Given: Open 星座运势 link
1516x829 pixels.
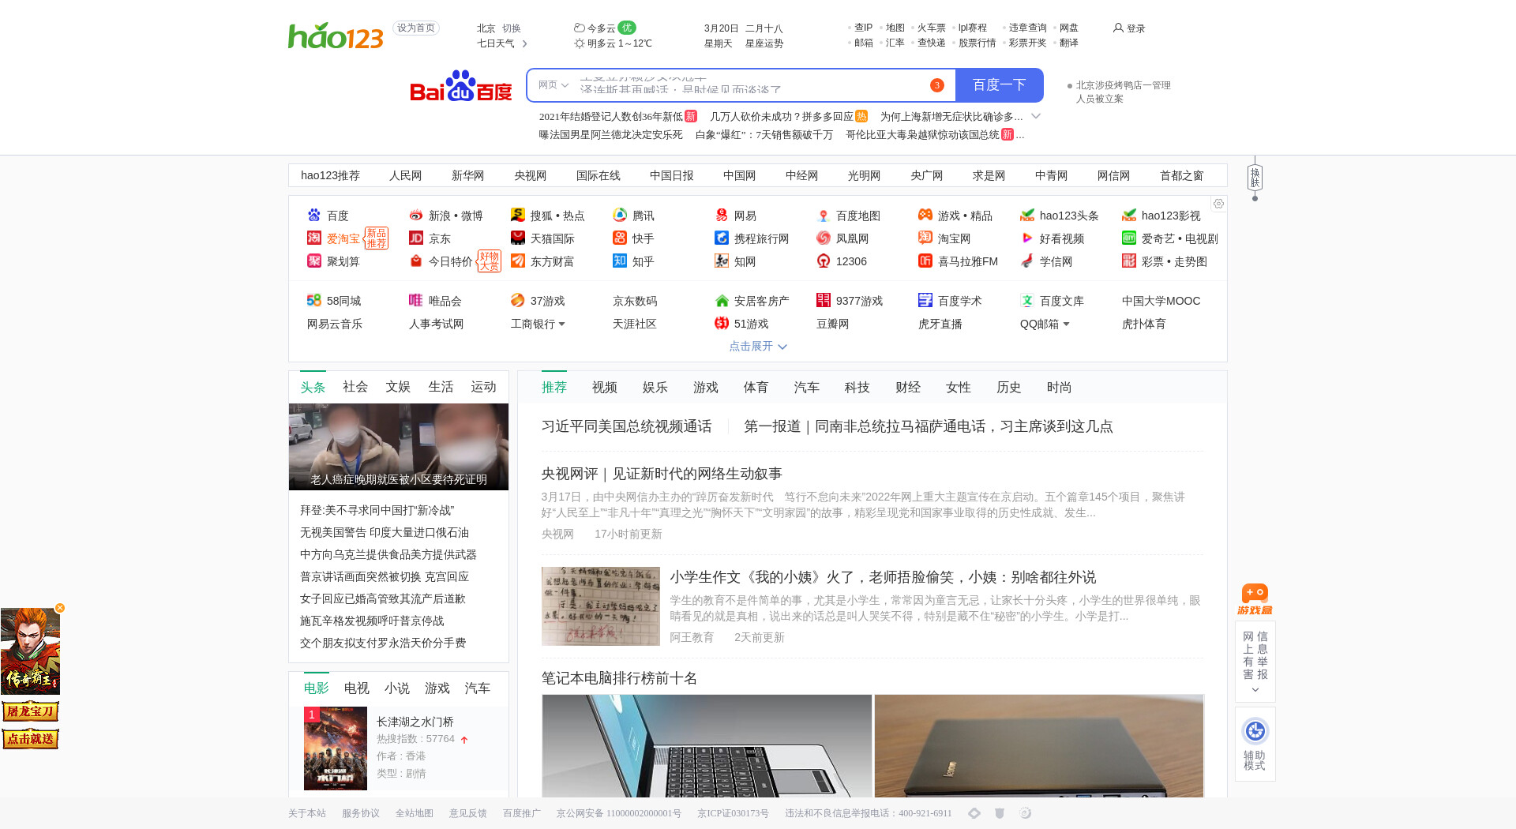Looking at the screenshot, I should [x=764, y=43].
